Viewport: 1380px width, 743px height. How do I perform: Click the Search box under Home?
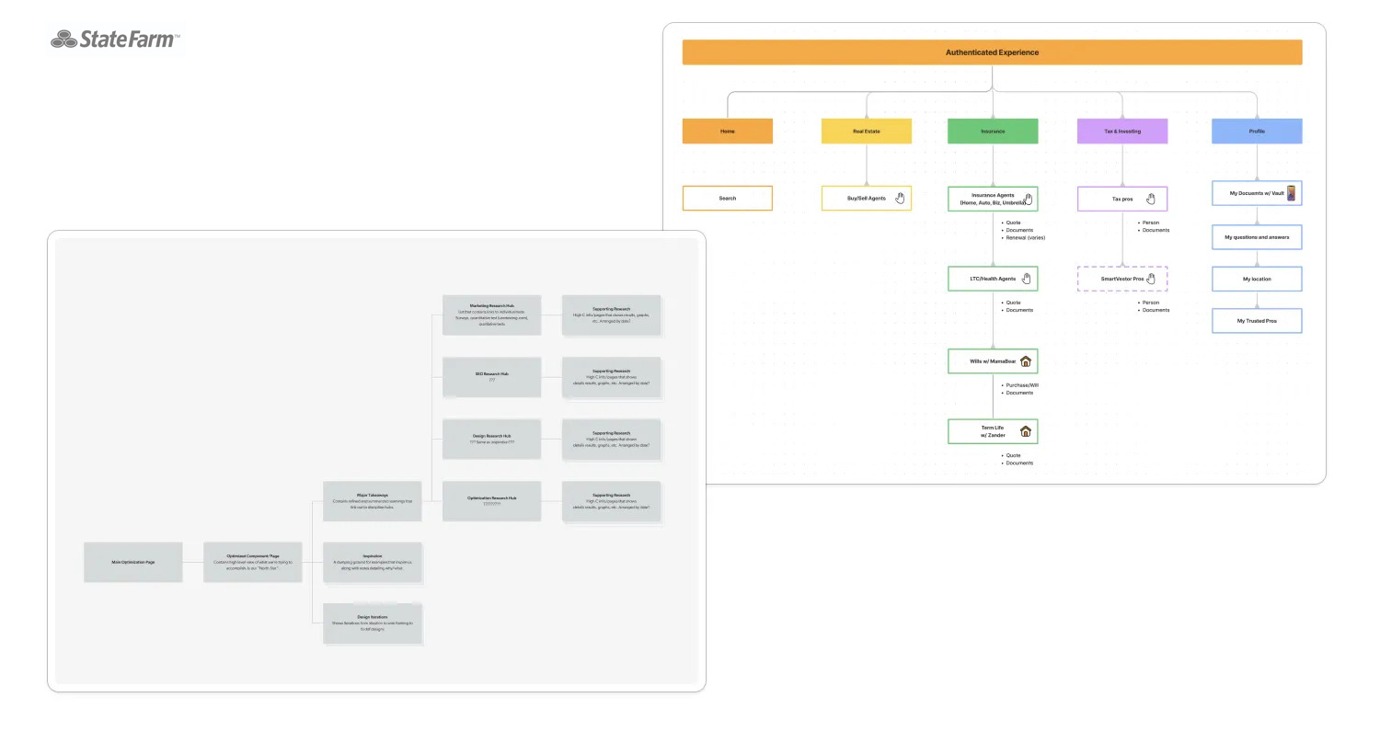coord(727,198)
